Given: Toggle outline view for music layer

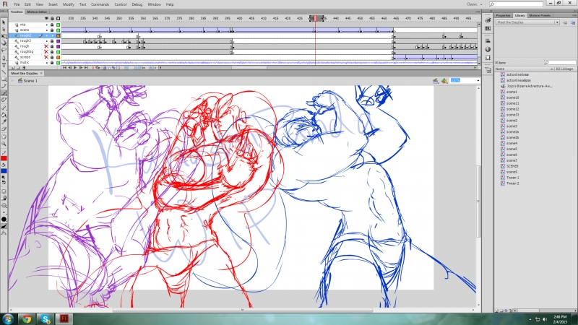Looking at the screenshot, I should (x=58, y=62).
